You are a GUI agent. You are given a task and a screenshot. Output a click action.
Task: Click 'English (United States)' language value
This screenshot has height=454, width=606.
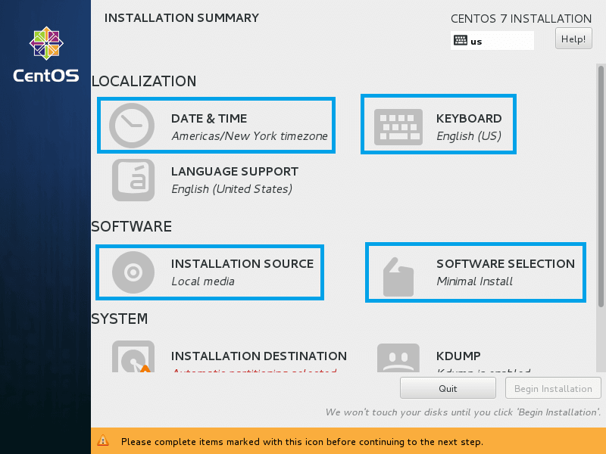click(232, 189)
